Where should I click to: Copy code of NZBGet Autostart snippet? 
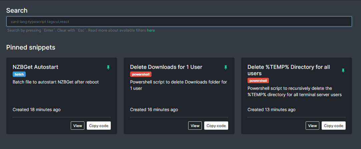click(99, 126)
